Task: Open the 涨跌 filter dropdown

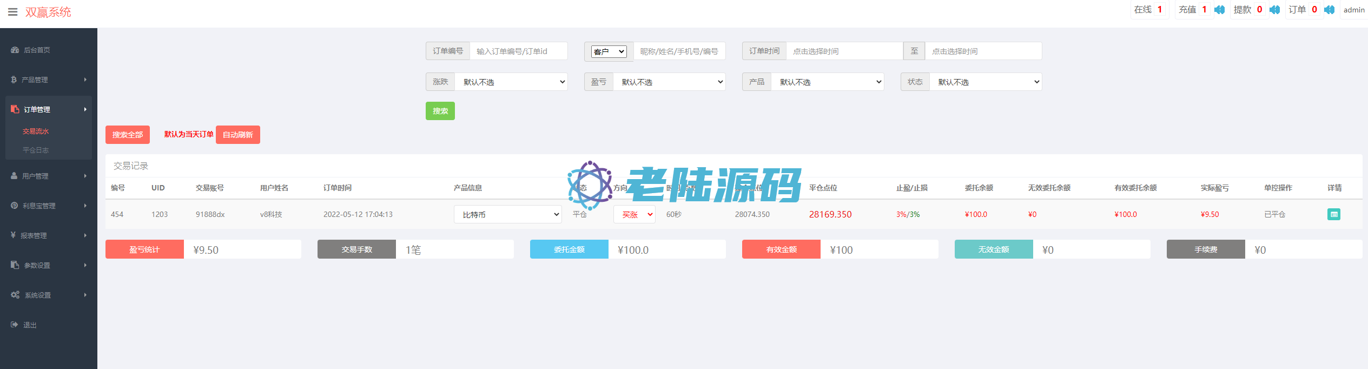Action: pyautogui.click(x=511, y=82)
